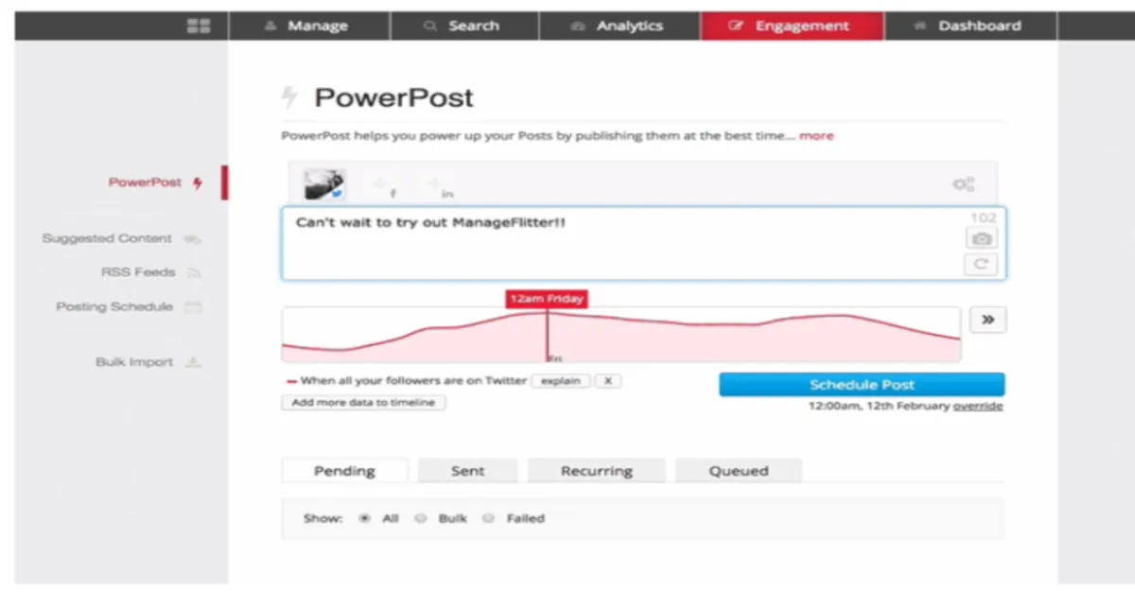Click Add more data to timeline
The width and height of the screenshot is (1135, 608).
[363, 403]
